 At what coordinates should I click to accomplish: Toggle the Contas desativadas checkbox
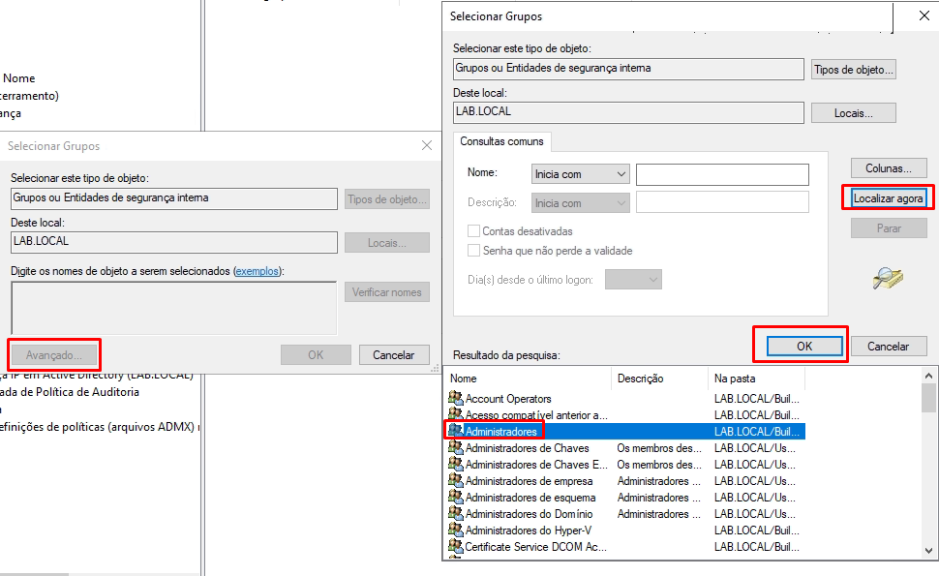click(x=474, y=231)
